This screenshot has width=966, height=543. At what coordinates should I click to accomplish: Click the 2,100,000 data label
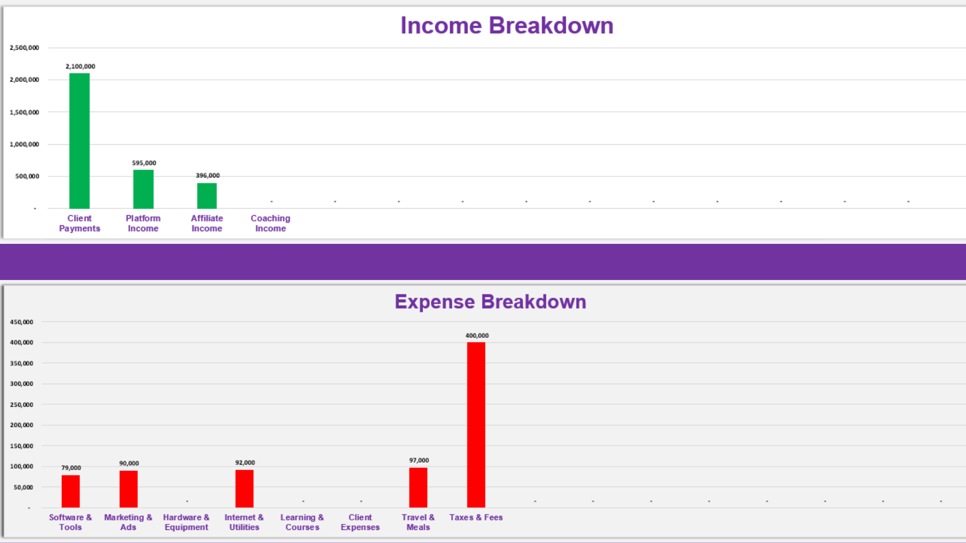click(79, 66)
